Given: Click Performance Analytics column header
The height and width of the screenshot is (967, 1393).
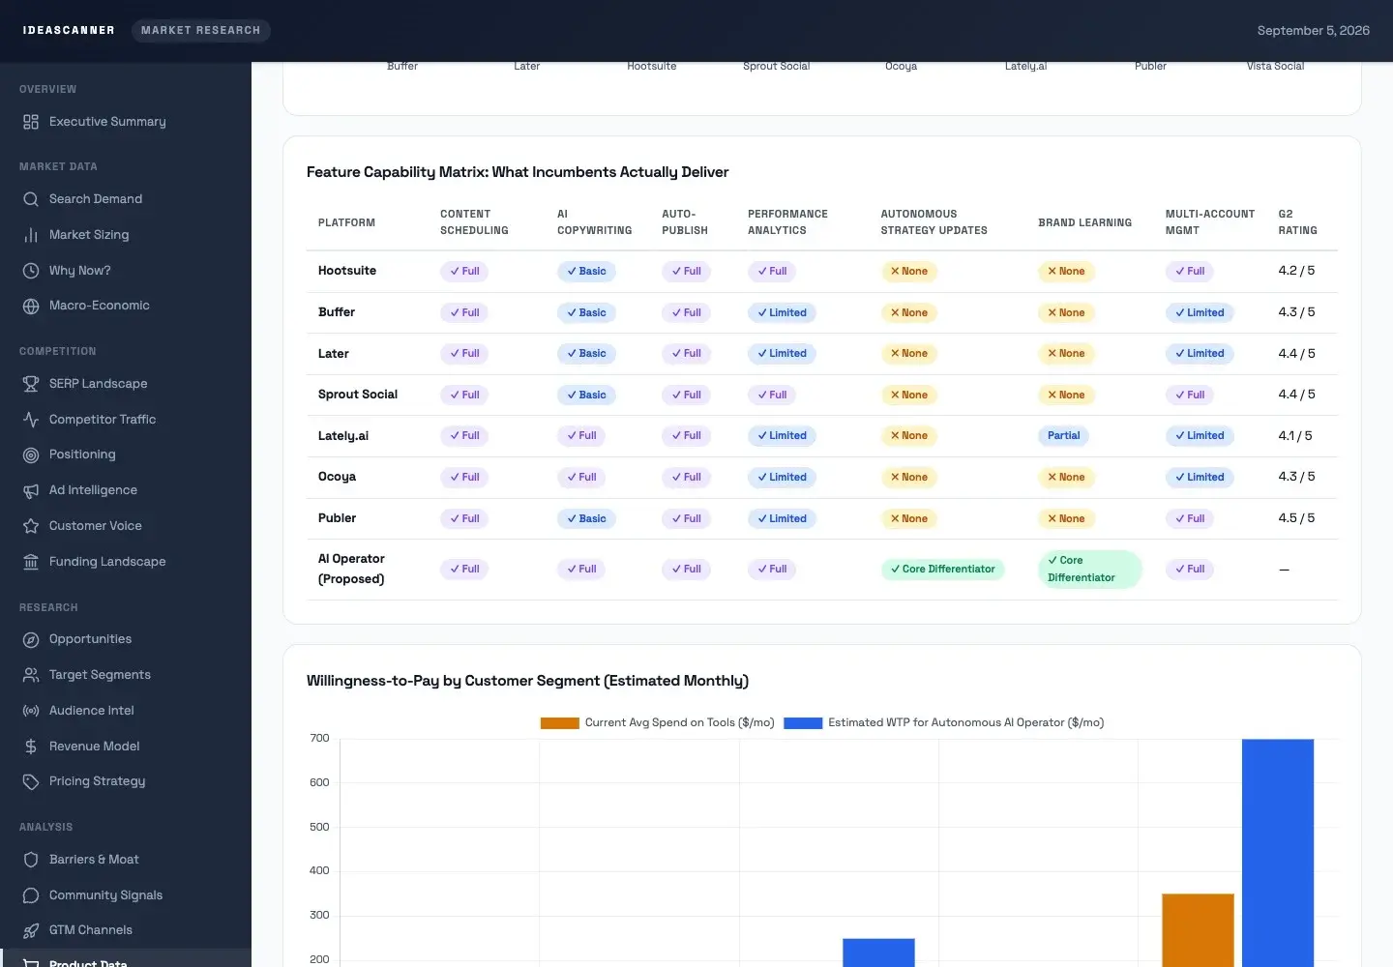Looking at the screenshot, I should (x=787, y=222).
